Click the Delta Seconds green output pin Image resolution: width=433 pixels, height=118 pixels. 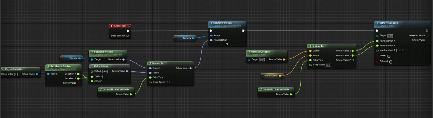tap(128, 36)
